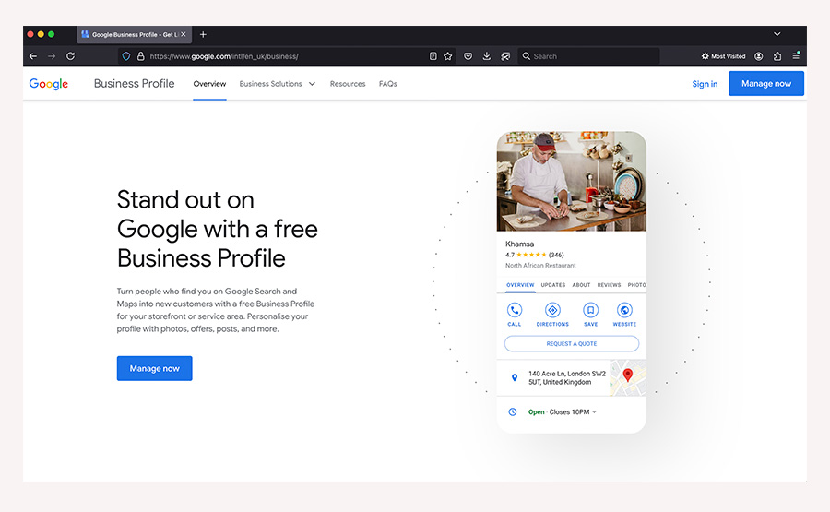Reload the page with the refresh icon
830x512 pixels.
(x=70, y=56)
